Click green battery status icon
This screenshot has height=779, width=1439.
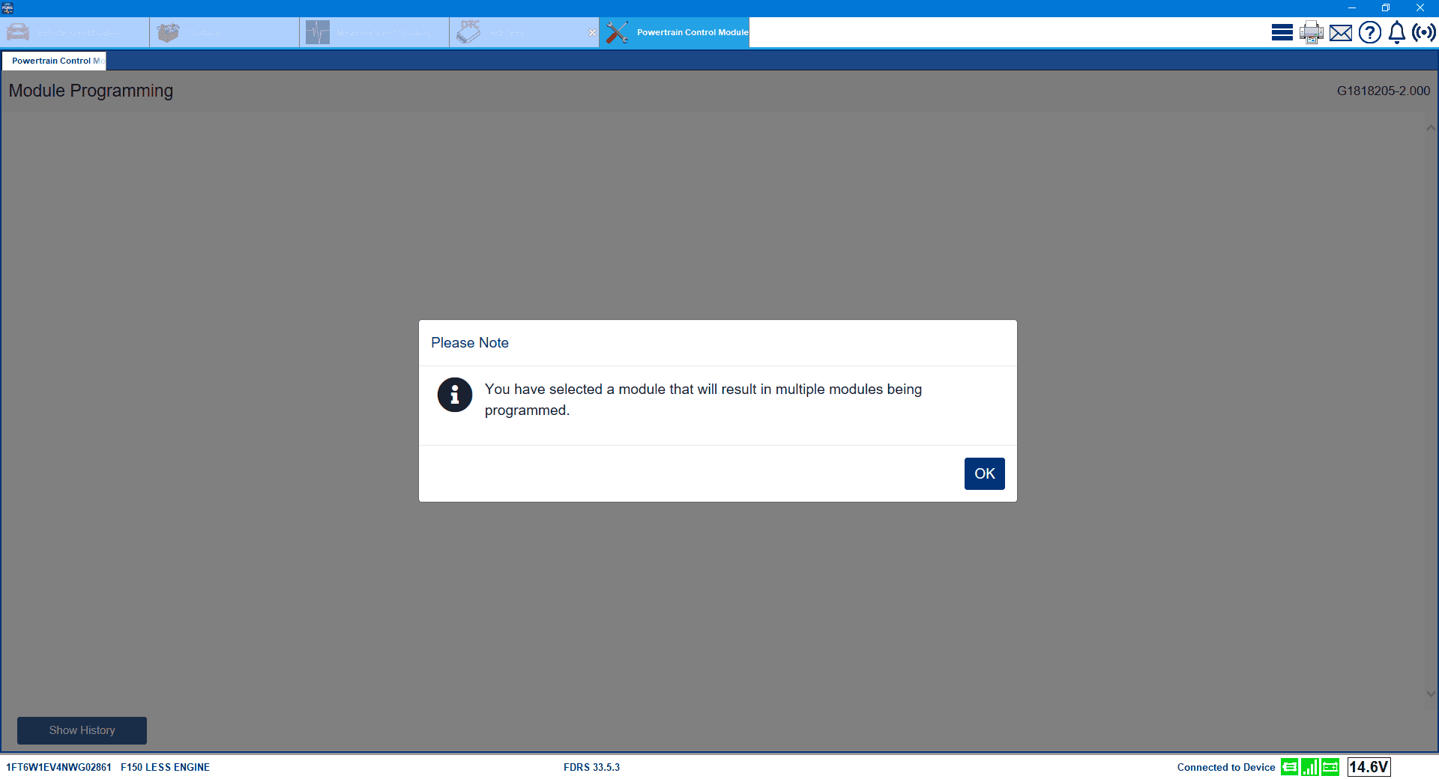click(1330, 767)
